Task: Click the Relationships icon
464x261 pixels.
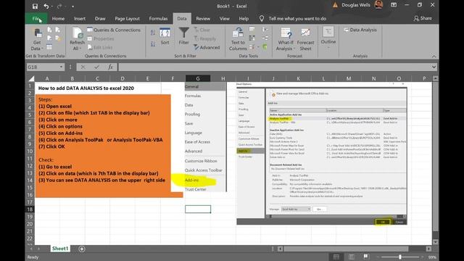Action: click(x=265, y=38)
